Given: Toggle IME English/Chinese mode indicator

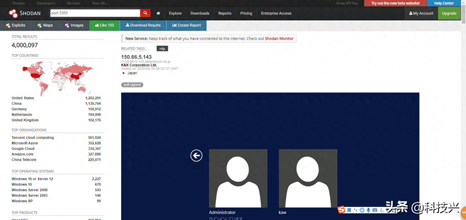Looking at the screenshot, I should [x=349, y=210].
